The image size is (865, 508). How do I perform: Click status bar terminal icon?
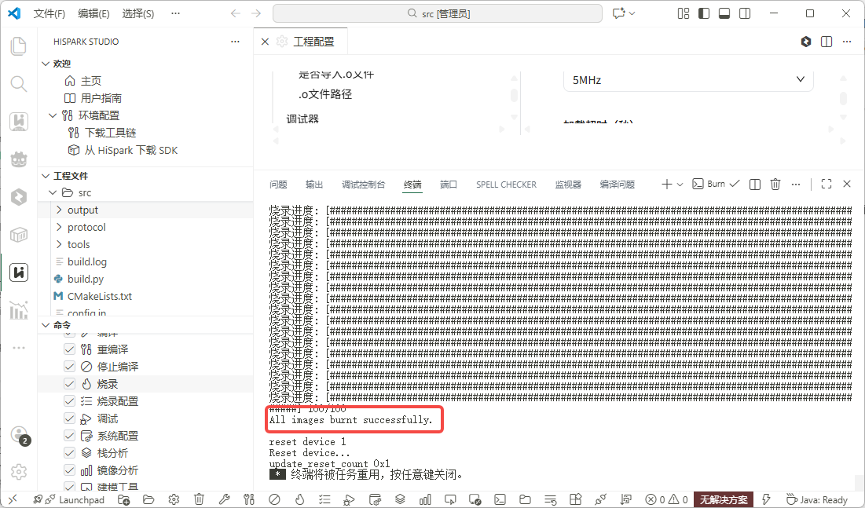pyautogui.click(x=500, y=499)
